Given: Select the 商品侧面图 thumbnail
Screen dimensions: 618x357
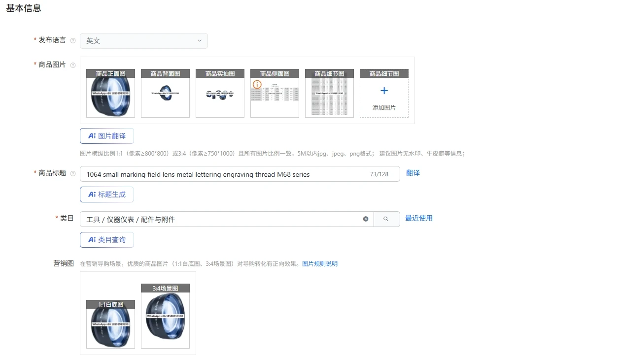Looking at the screenshot, I should 275,93.
